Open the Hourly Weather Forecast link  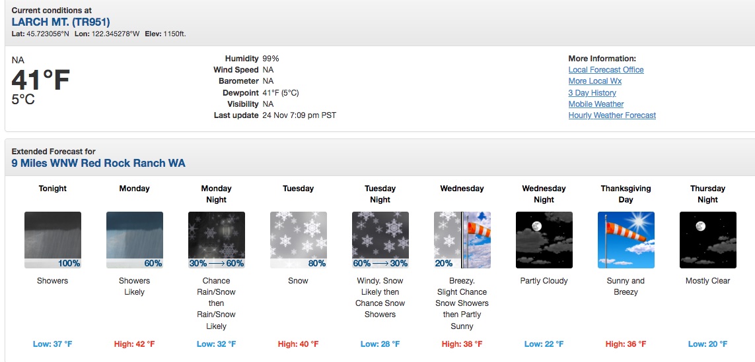click(x=612, y=115)
